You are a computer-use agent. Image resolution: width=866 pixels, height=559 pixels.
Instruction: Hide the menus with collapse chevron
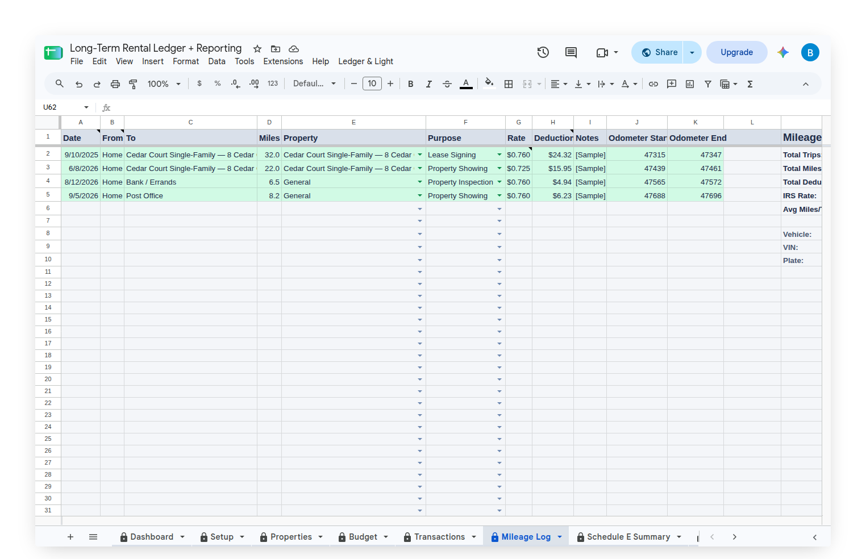coord(806,84)
